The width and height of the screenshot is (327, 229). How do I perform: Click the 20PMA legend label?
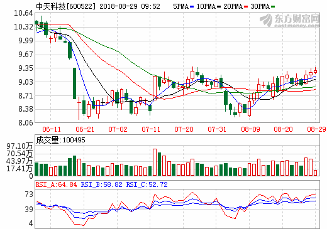(x=233, y=6)
